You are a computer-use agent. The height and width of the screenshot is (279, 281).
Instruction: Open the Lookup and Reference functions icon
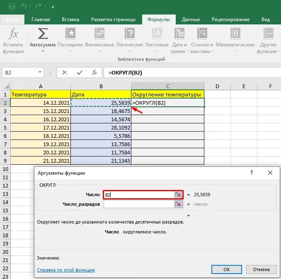pos(202,34)
